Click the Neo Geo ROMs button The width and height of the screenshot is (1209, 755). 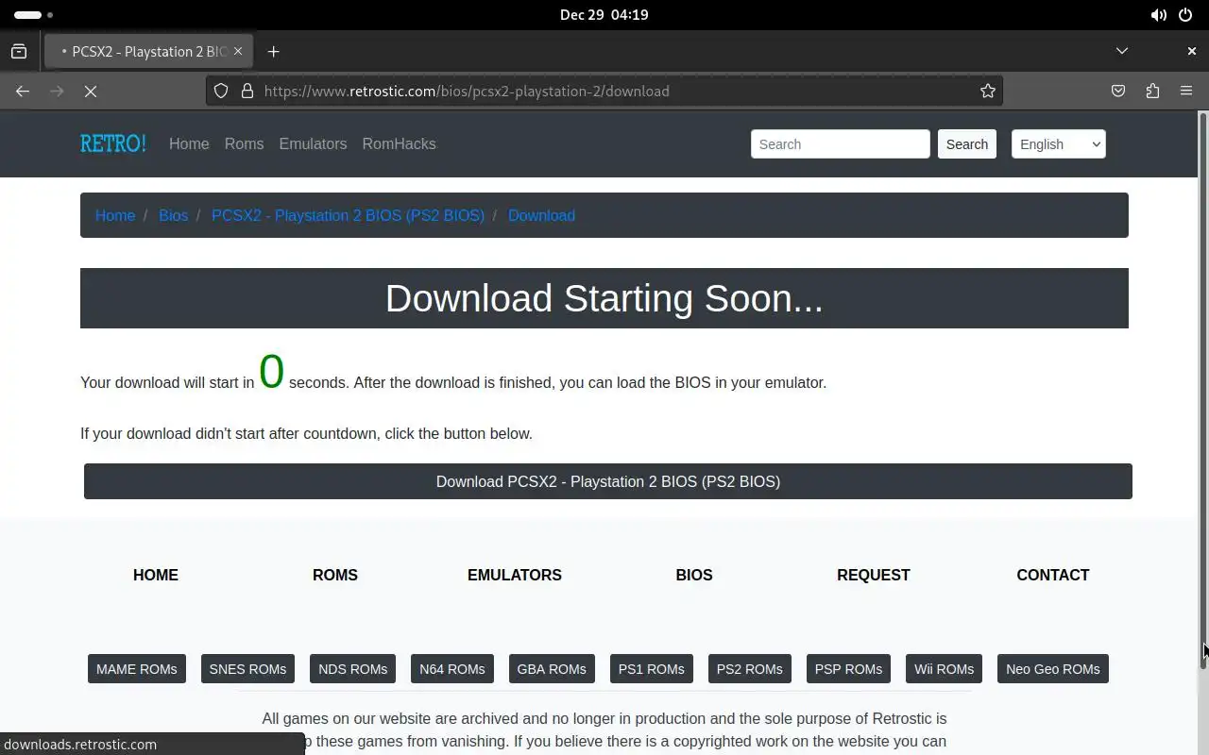click(1053, 669)
